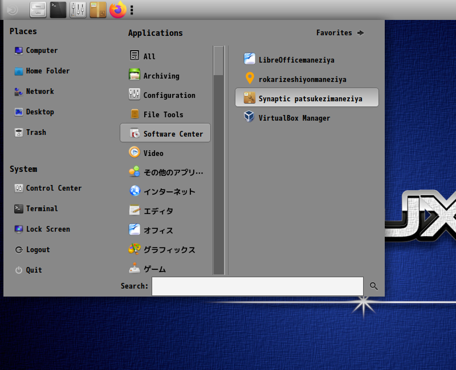Launch Terminal from the System section
Screen dimensions: 456x370
pos(36,208)
